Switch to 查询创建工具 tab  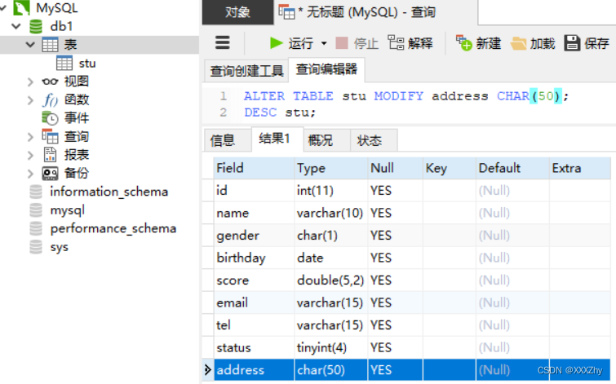246,71
